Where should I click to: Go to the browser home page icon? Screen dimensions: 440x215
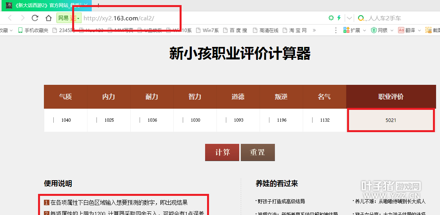(x=48, y=18)
